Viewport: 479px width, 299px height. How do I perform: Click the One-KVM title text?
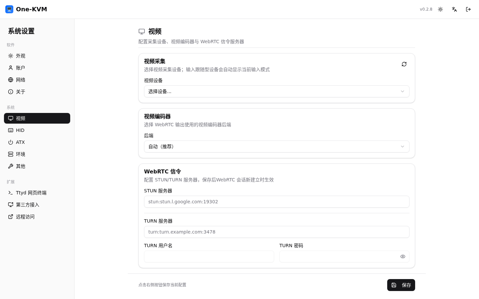[32, 9]
